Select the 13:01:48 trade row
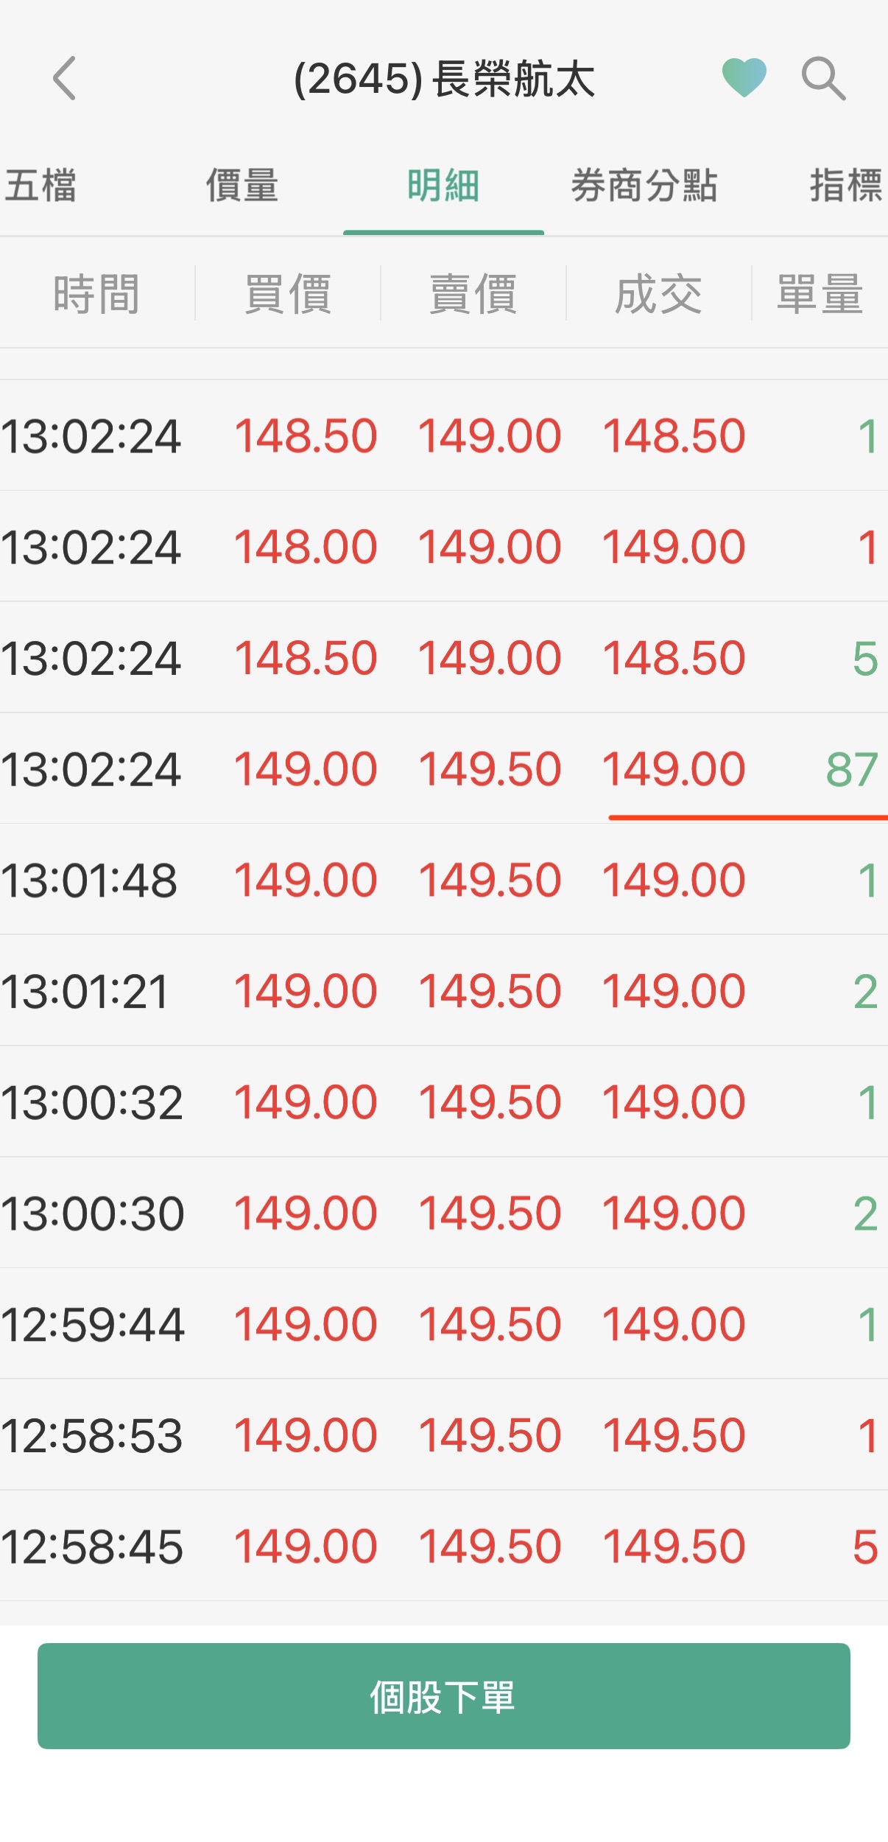The height and width of the screenshot is (1842, 888). point(444,880)
